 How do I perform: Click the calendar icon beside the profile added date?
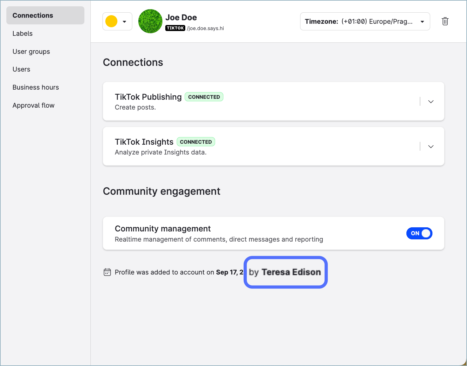(x=107, y=272)
